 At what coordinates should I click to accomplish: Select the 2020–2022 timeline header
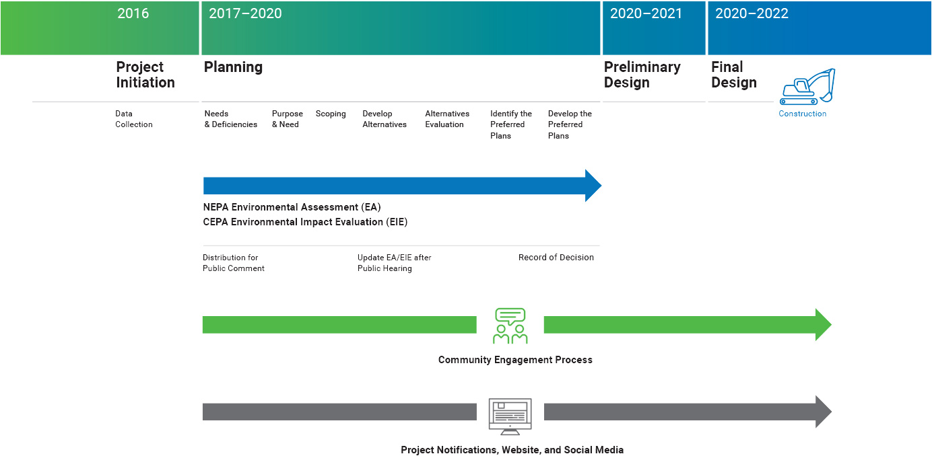pos(752,14)
